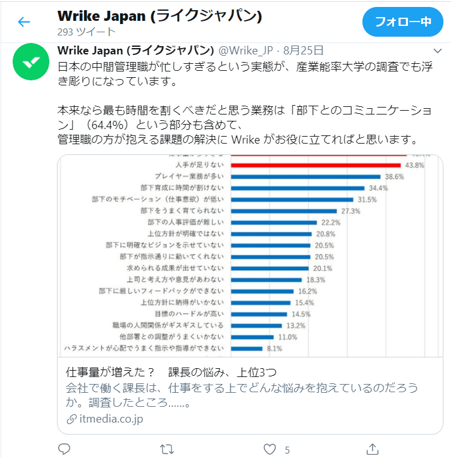451x458 pixels.
Task: Like the tweet with the heart icon
Action: pyautogui.click(x=270, y=449)
